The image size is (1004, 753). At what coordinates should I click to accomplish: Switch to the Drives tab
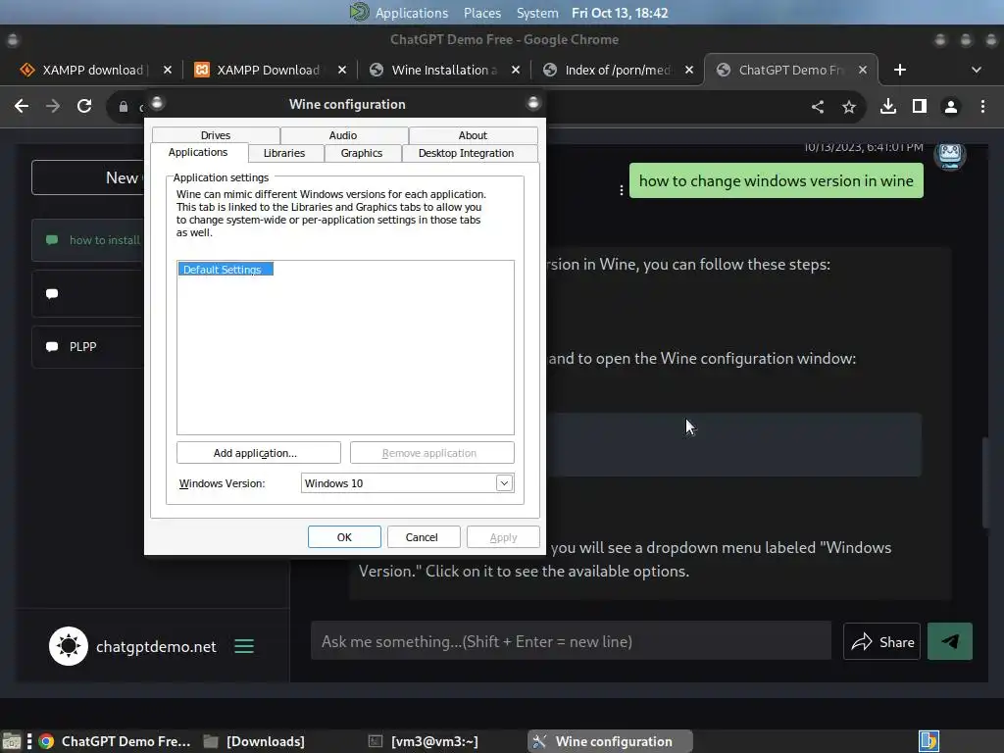click(x=216, y=135)
